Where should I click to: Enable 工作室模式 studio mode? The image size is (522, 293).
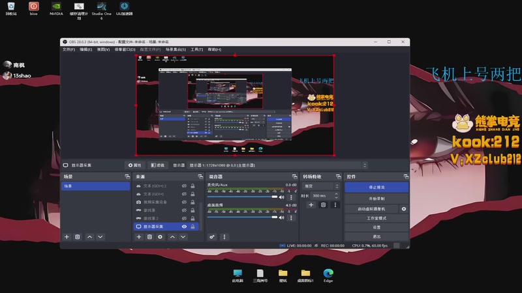pos(376,218)
